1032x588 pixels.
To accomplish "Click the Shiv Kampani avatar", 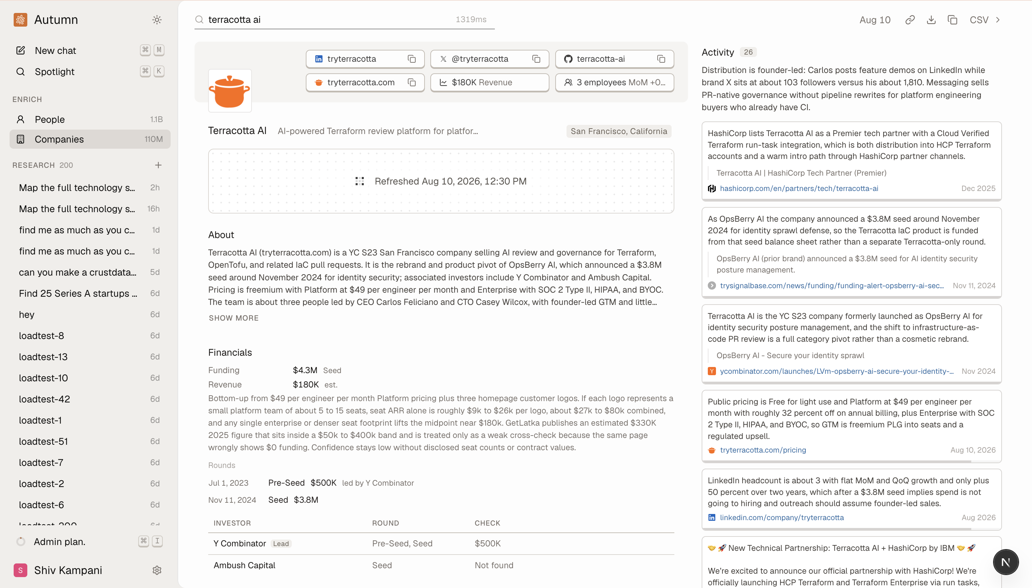I will [x=20, y=570].
